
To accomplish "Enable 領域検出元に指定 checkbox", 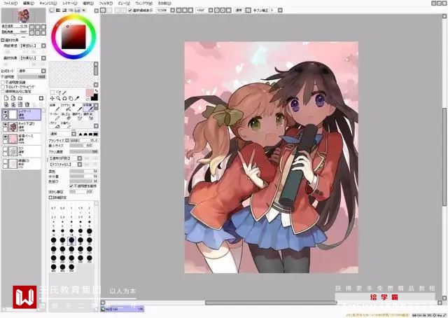I will pos(3,91).
